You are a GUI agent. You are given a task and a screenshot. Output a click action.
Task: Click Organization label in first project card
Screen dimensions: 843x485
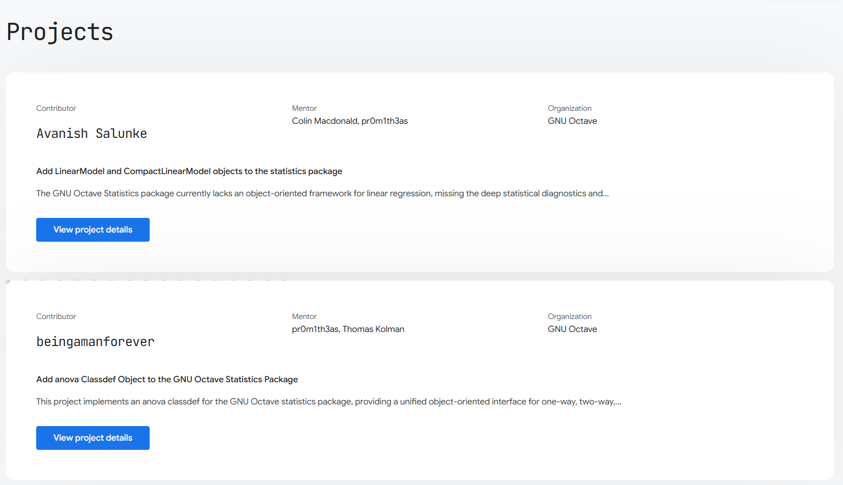[570, 108]
